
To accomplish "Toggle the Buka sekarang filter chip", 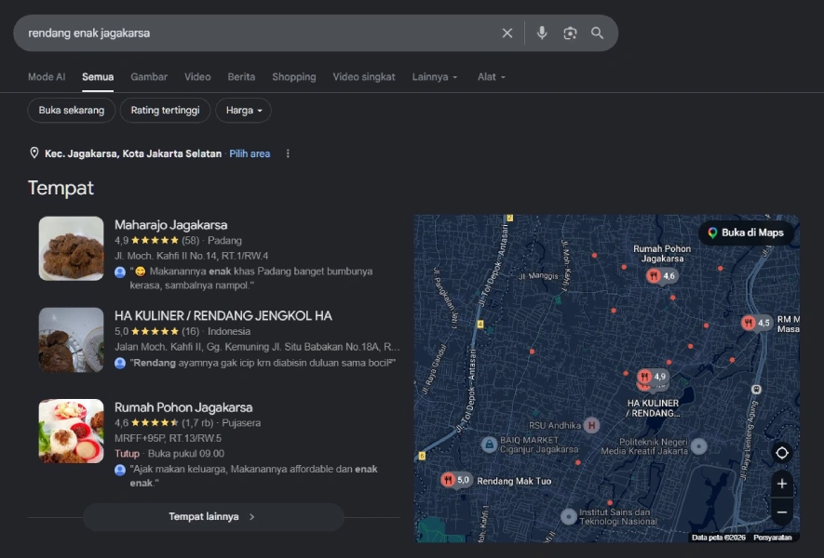I will coord(72,111).
